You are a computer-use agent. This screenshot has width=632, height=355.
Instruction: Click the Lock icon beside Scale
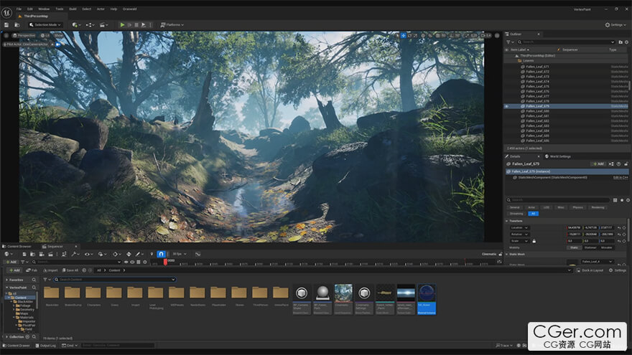[534, 241]
